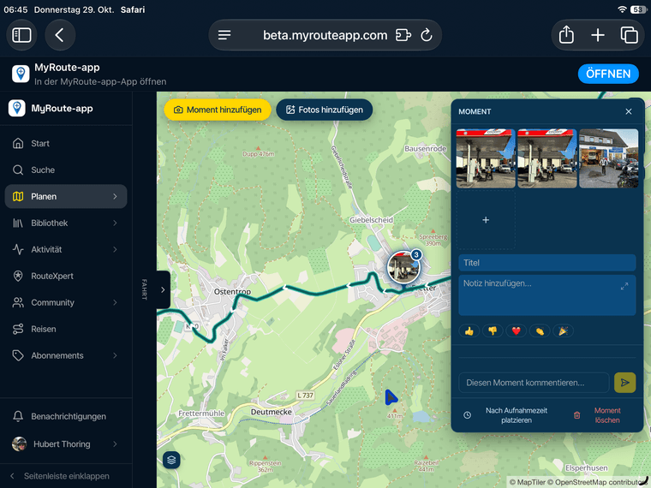
Task: Click Hubert Thoring profile avatar
Action: coord(20,444)
